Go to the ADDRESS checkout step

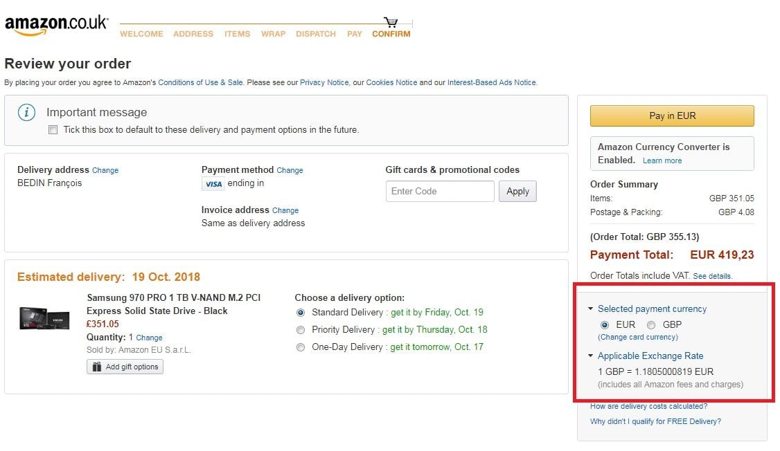point(193,34)
